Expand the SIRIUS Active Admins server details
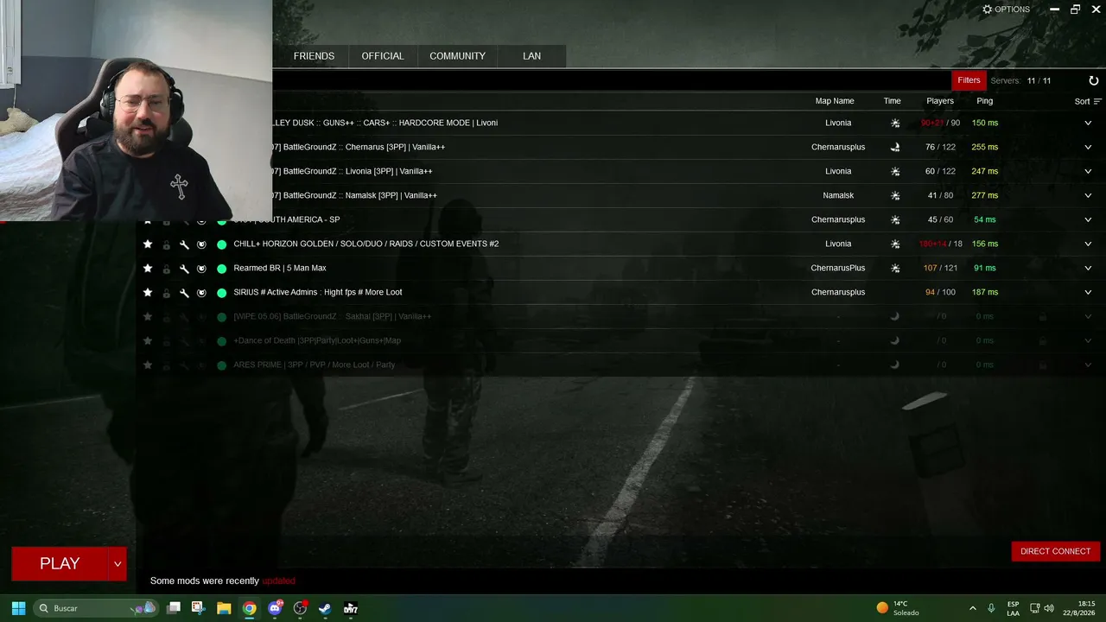The image size is (1106, 622). point(1088,292)
